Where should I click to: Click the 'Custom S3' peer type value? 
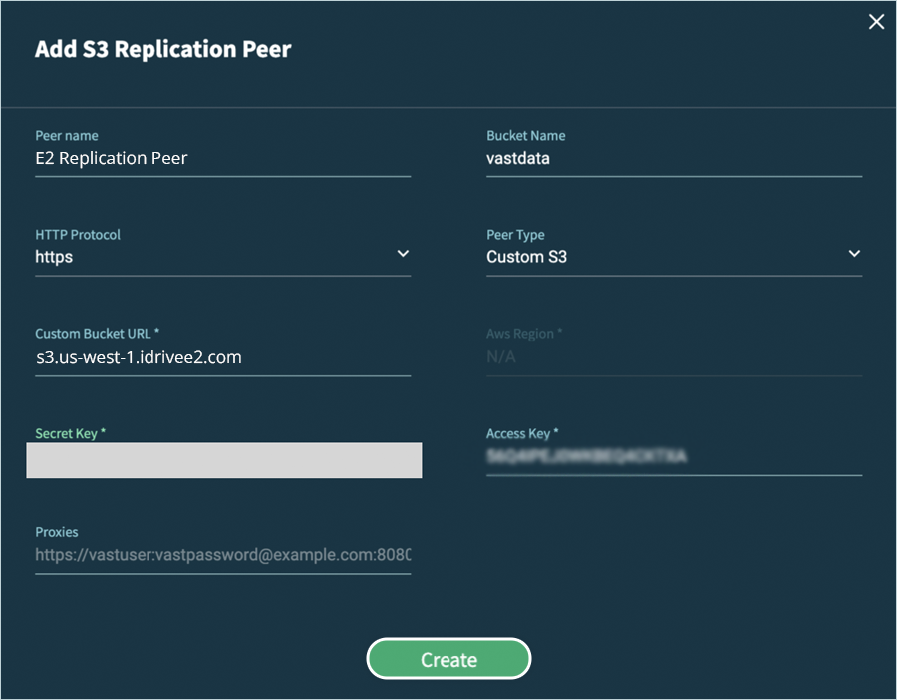526,257
